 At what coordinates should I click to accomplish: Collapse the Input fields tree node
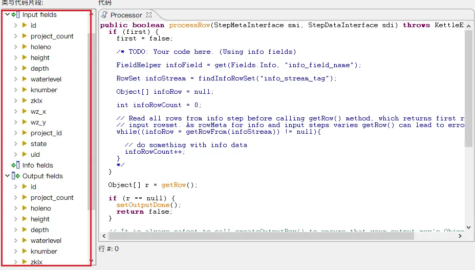click(7, 15)
